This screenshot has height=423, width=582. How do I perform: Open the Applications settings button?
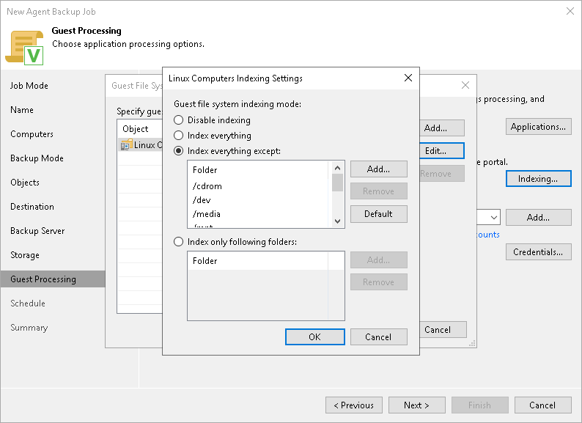click(x=538, y=127)
